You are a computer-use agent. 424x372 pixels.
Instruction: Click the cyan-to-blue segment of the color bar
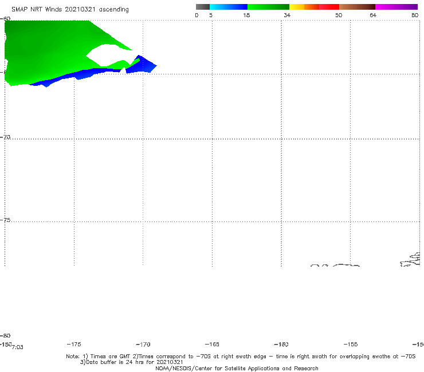229,7
